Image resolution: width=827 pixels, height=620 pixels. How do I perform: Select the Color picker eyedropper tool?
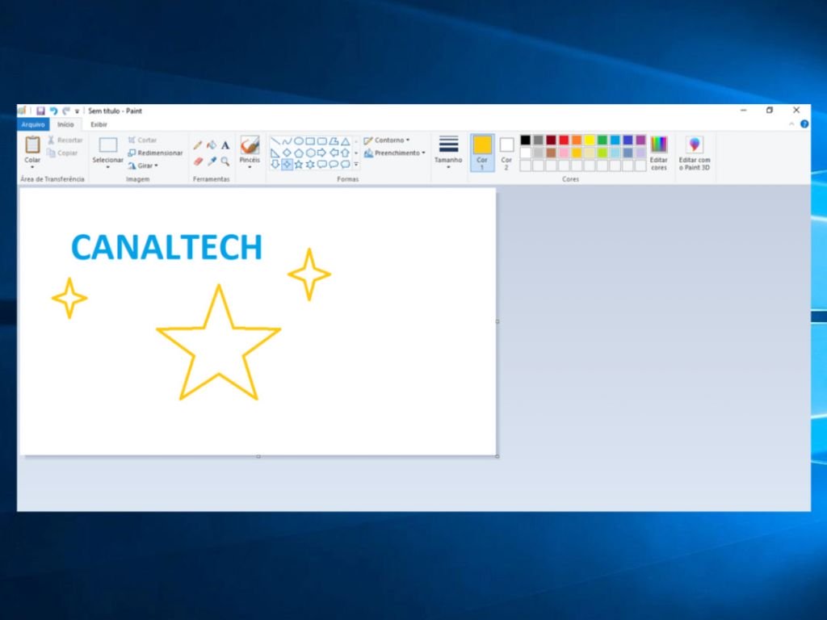[212, 161]
